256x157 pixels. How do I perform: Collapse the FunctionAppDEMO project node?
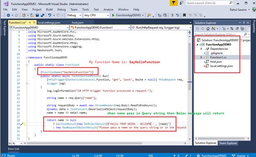point(197,45)
